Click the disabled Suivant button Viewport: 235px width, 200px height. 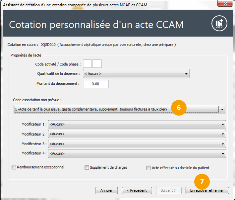coord(171,190)
